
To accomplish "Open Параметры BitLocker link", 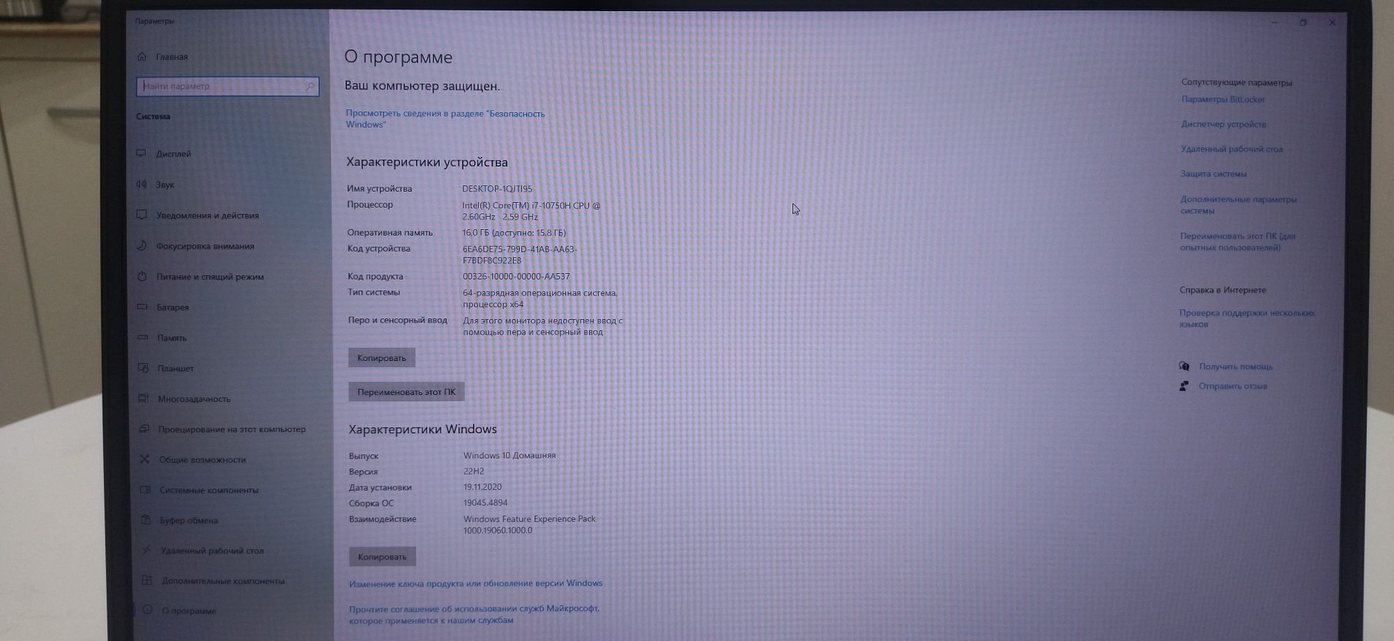I will [1223, 99].
